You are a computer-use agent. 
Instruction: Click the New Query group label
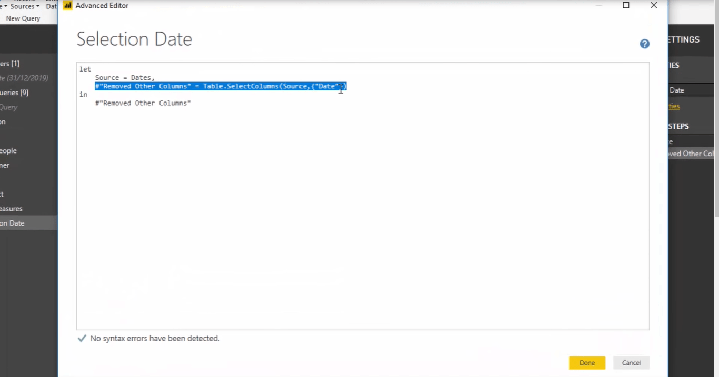tap(23, 18)
